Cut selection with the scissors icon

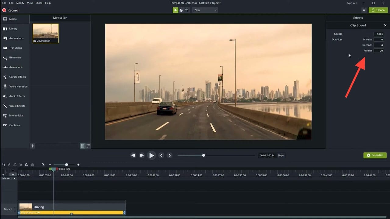(15, 165)
